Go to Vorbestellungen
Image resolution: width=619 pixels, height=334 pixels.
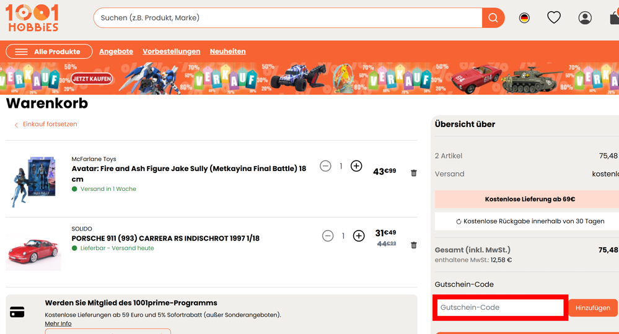pyautogui.click(x=172, y=51)
